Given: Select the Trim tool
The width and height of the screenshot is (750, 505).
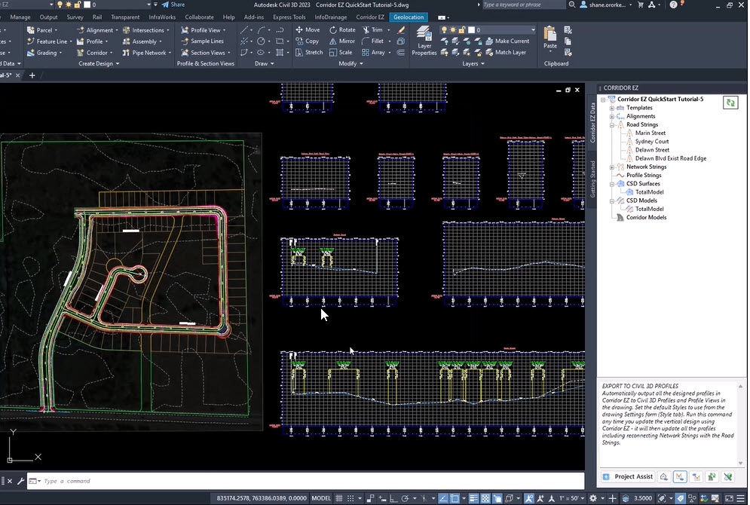Looking at the screenshot, I should (372, 29).
